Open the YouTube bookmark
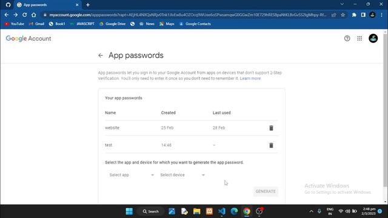 (15, 24)
